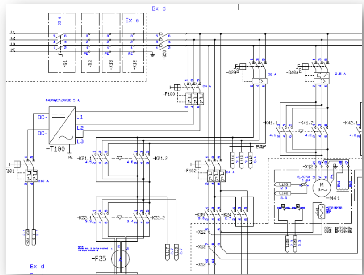This screenshot has width=364, height=275.
Task: Select the K21.1 contactor label
Action: click(x=84, y=158)
